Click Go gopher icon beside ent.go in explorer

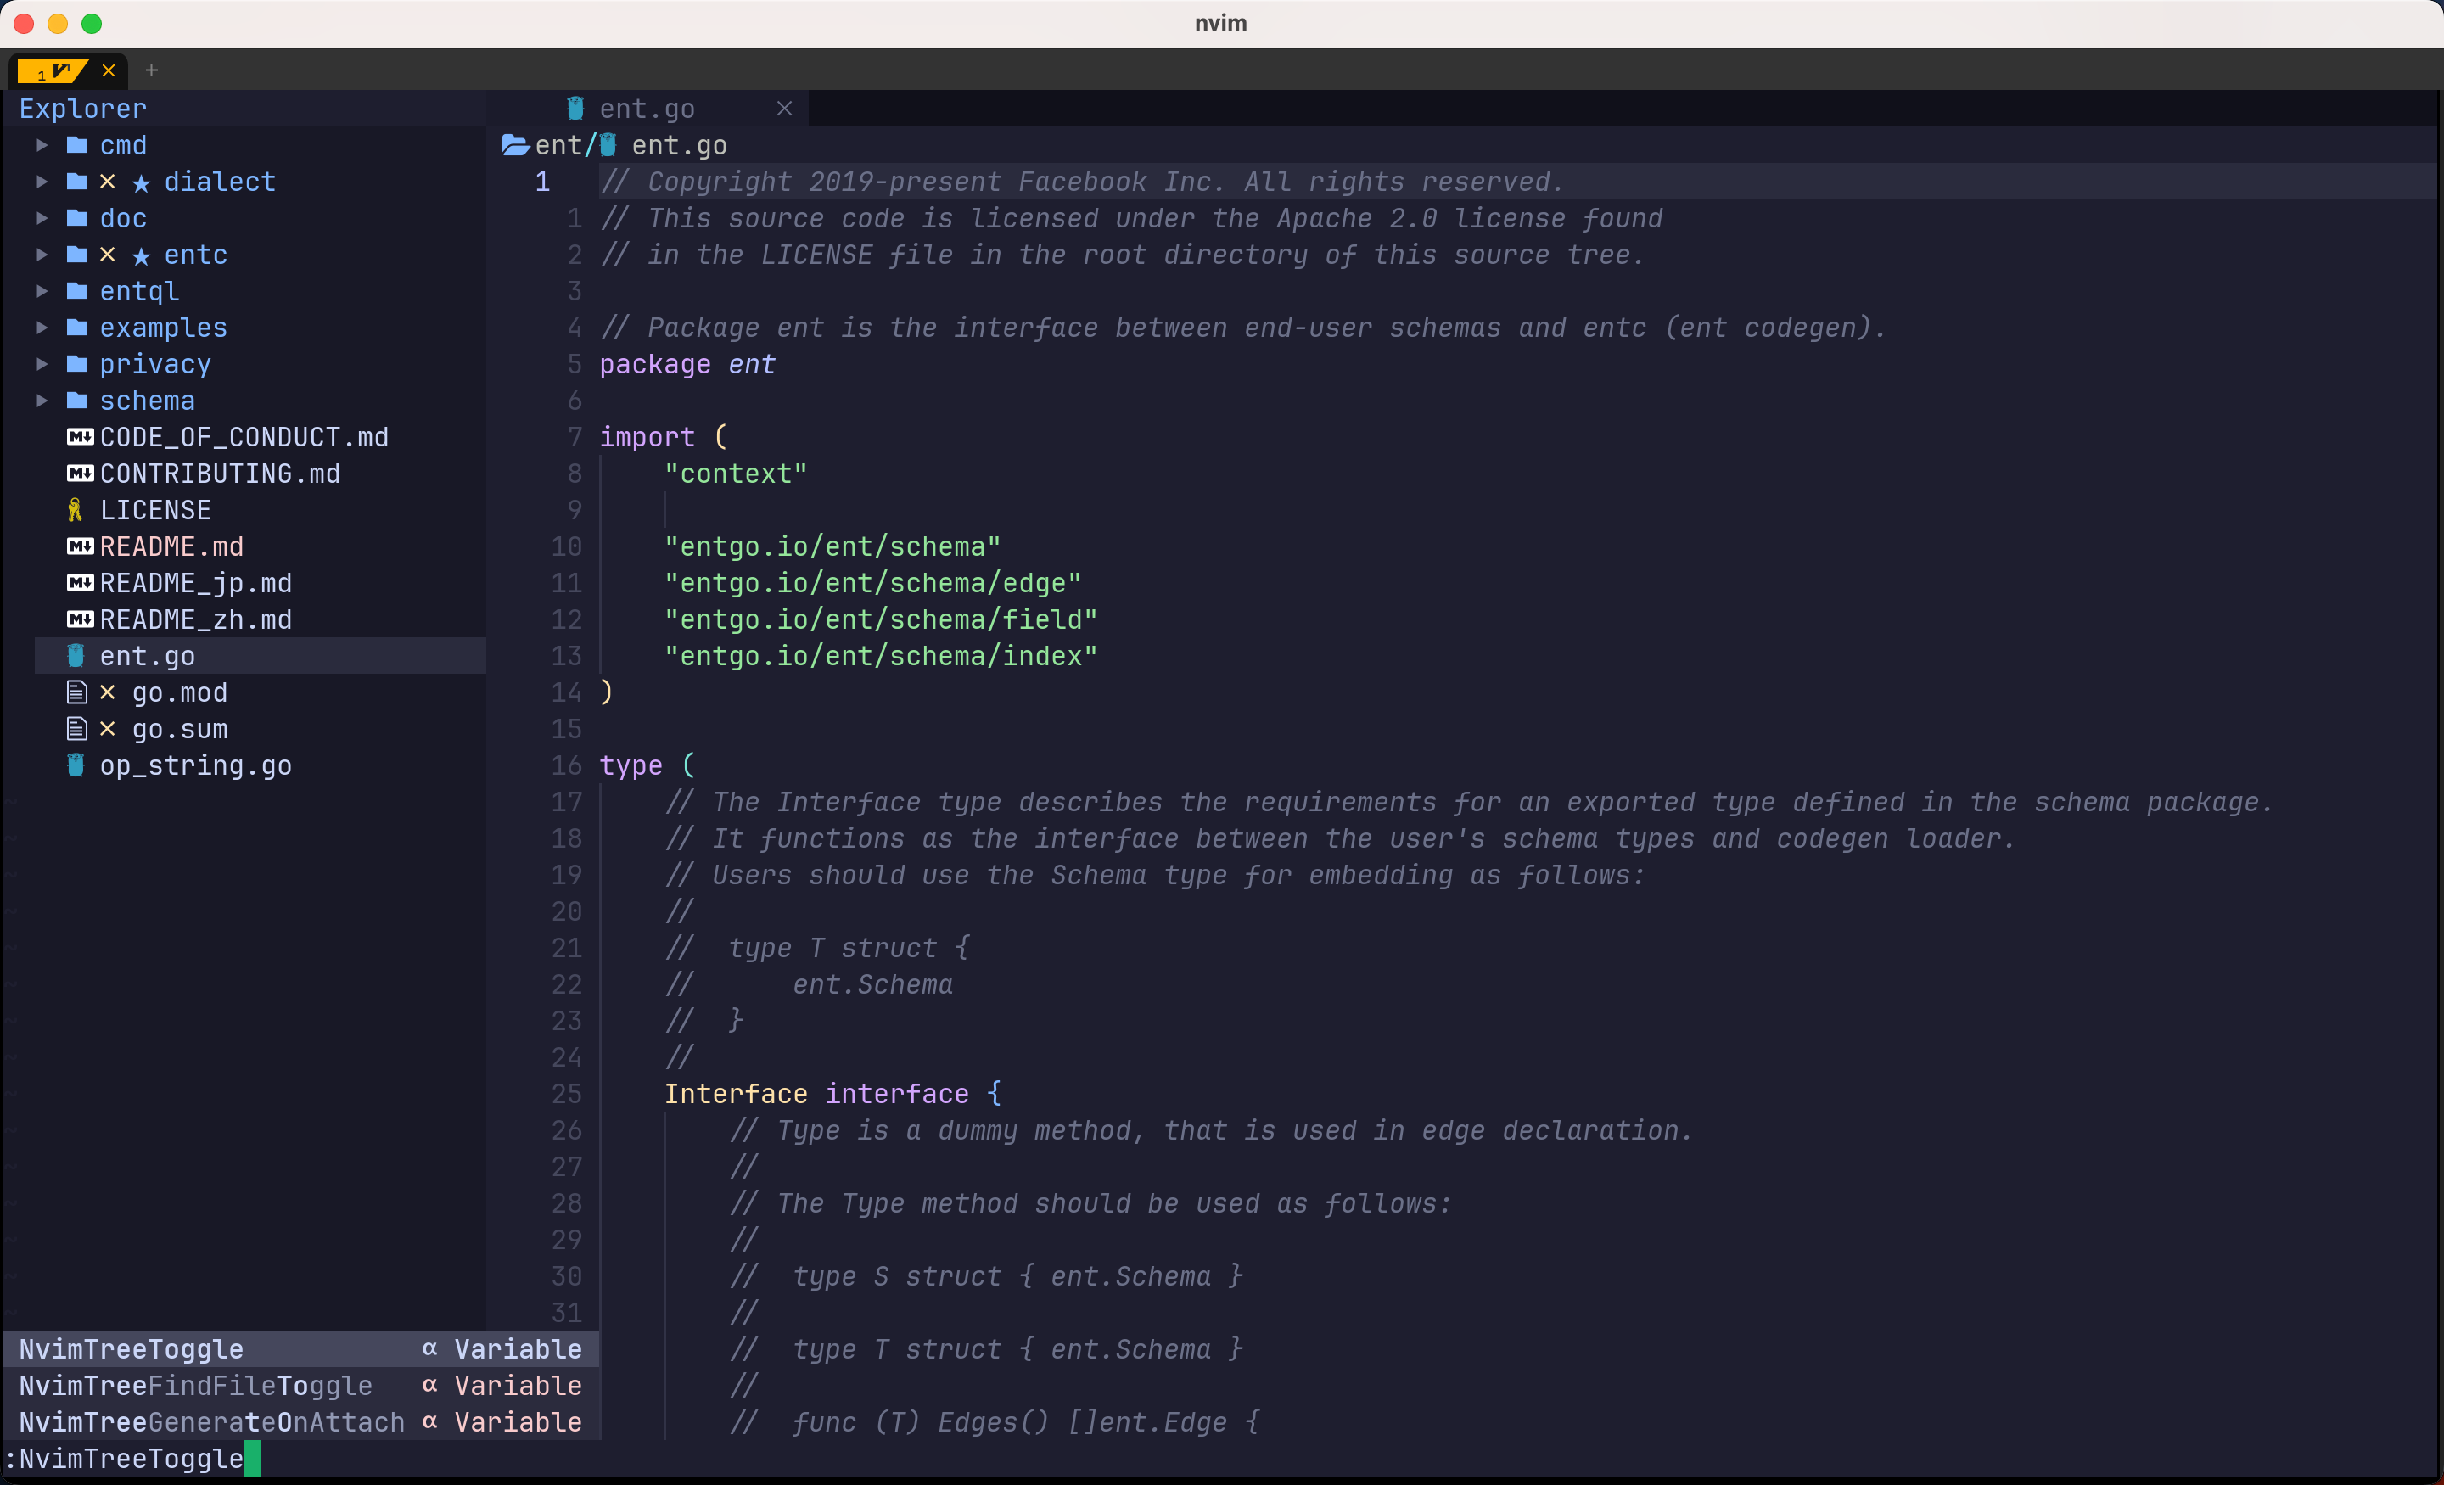point(76,656)
